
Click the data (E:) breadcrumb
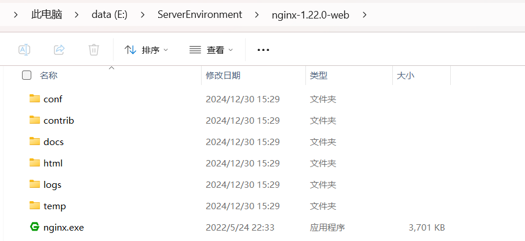pos(110,14)
